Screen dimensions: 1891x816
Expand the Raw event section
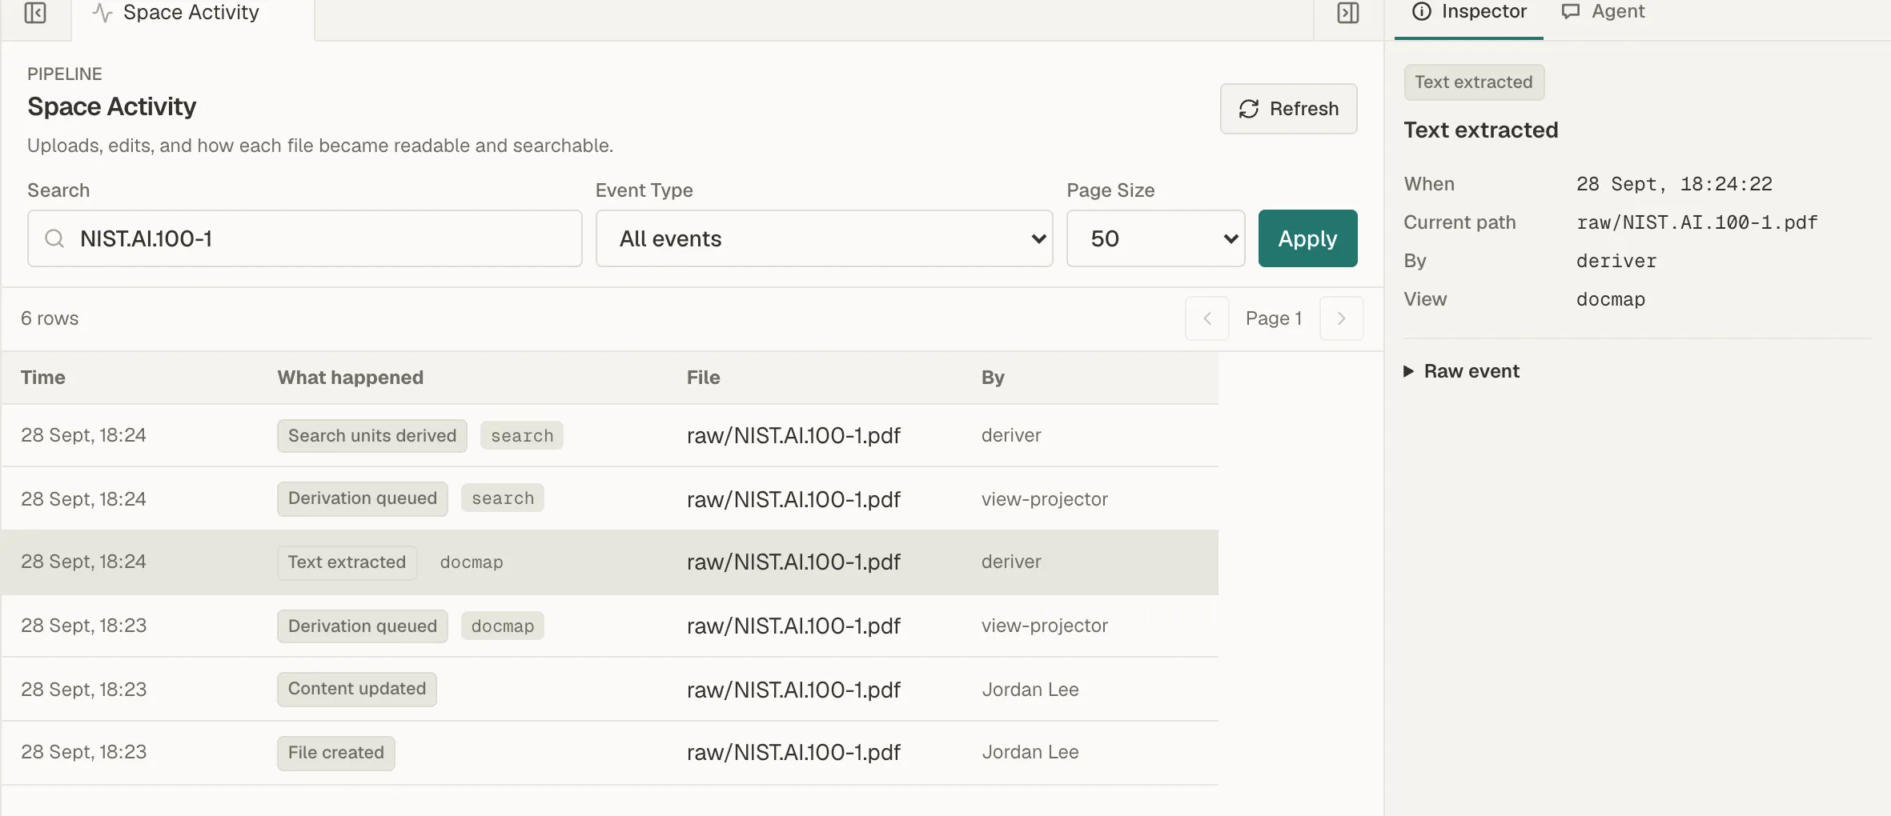point(1462,371)
